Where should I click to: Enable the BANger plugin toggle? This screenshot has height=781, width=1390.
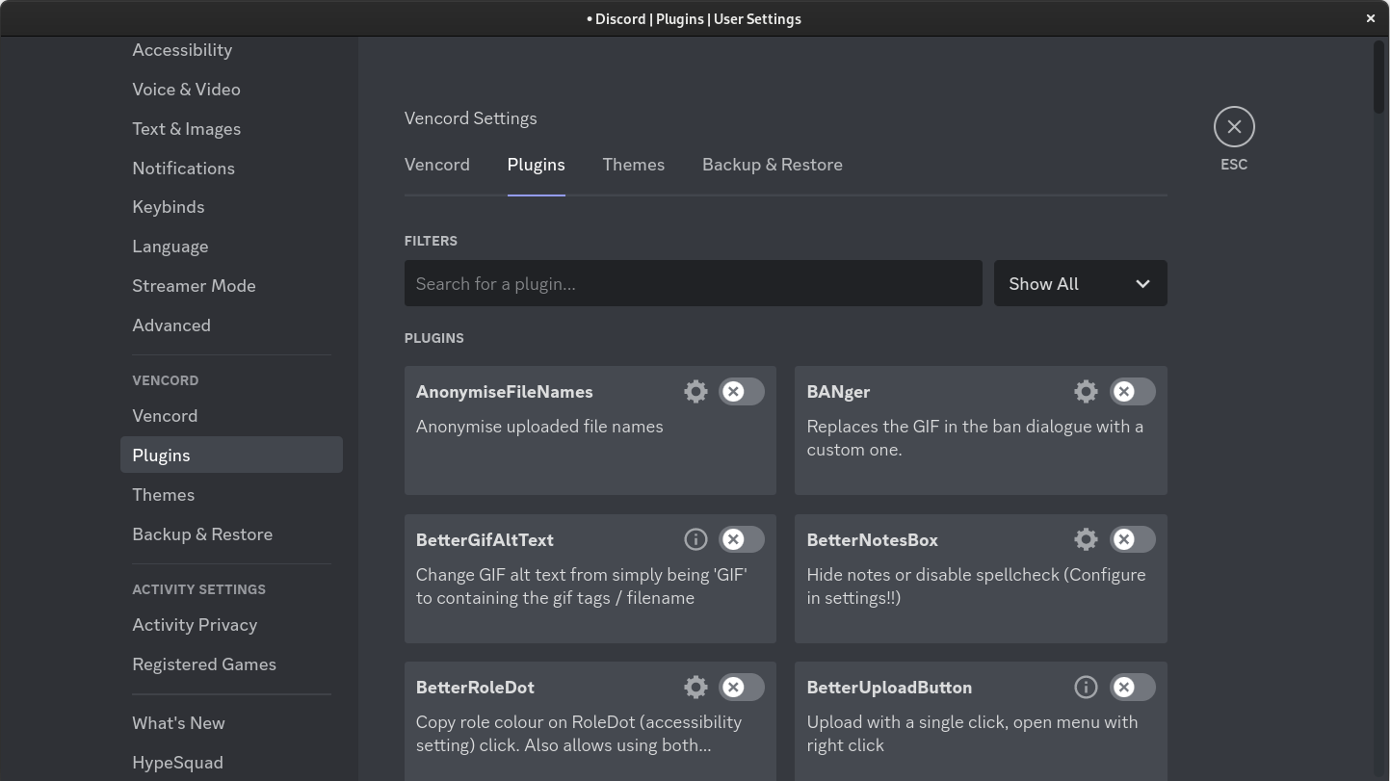point(1132,391)
